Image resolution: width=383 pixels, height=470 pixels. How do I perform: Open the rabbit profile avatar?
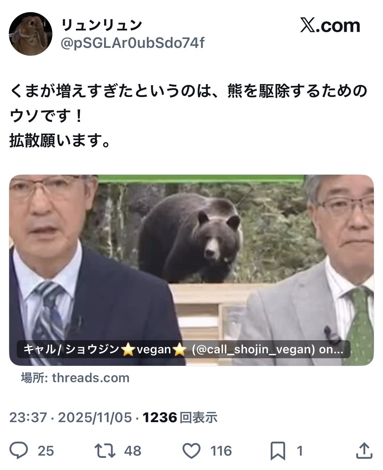pyautogui.click(x=30, y=34)
